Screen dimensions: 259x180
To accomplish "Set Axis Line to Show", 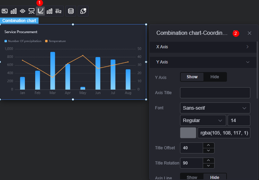I will tap(192, 177).
